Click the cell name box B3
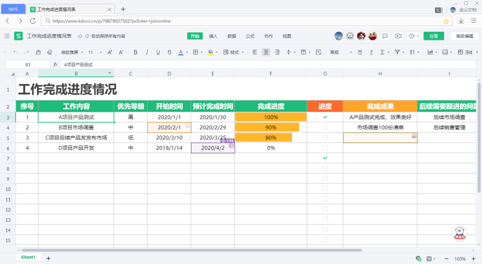Image resolution: width=482 pixels, height=264 pixels. (x=28, y=65)
